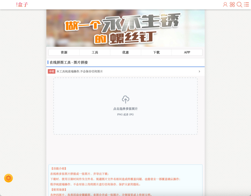The width and height of the screenshot is (251, 196).
Task: Switch to the 工具 tab
Action: (95, 52)
